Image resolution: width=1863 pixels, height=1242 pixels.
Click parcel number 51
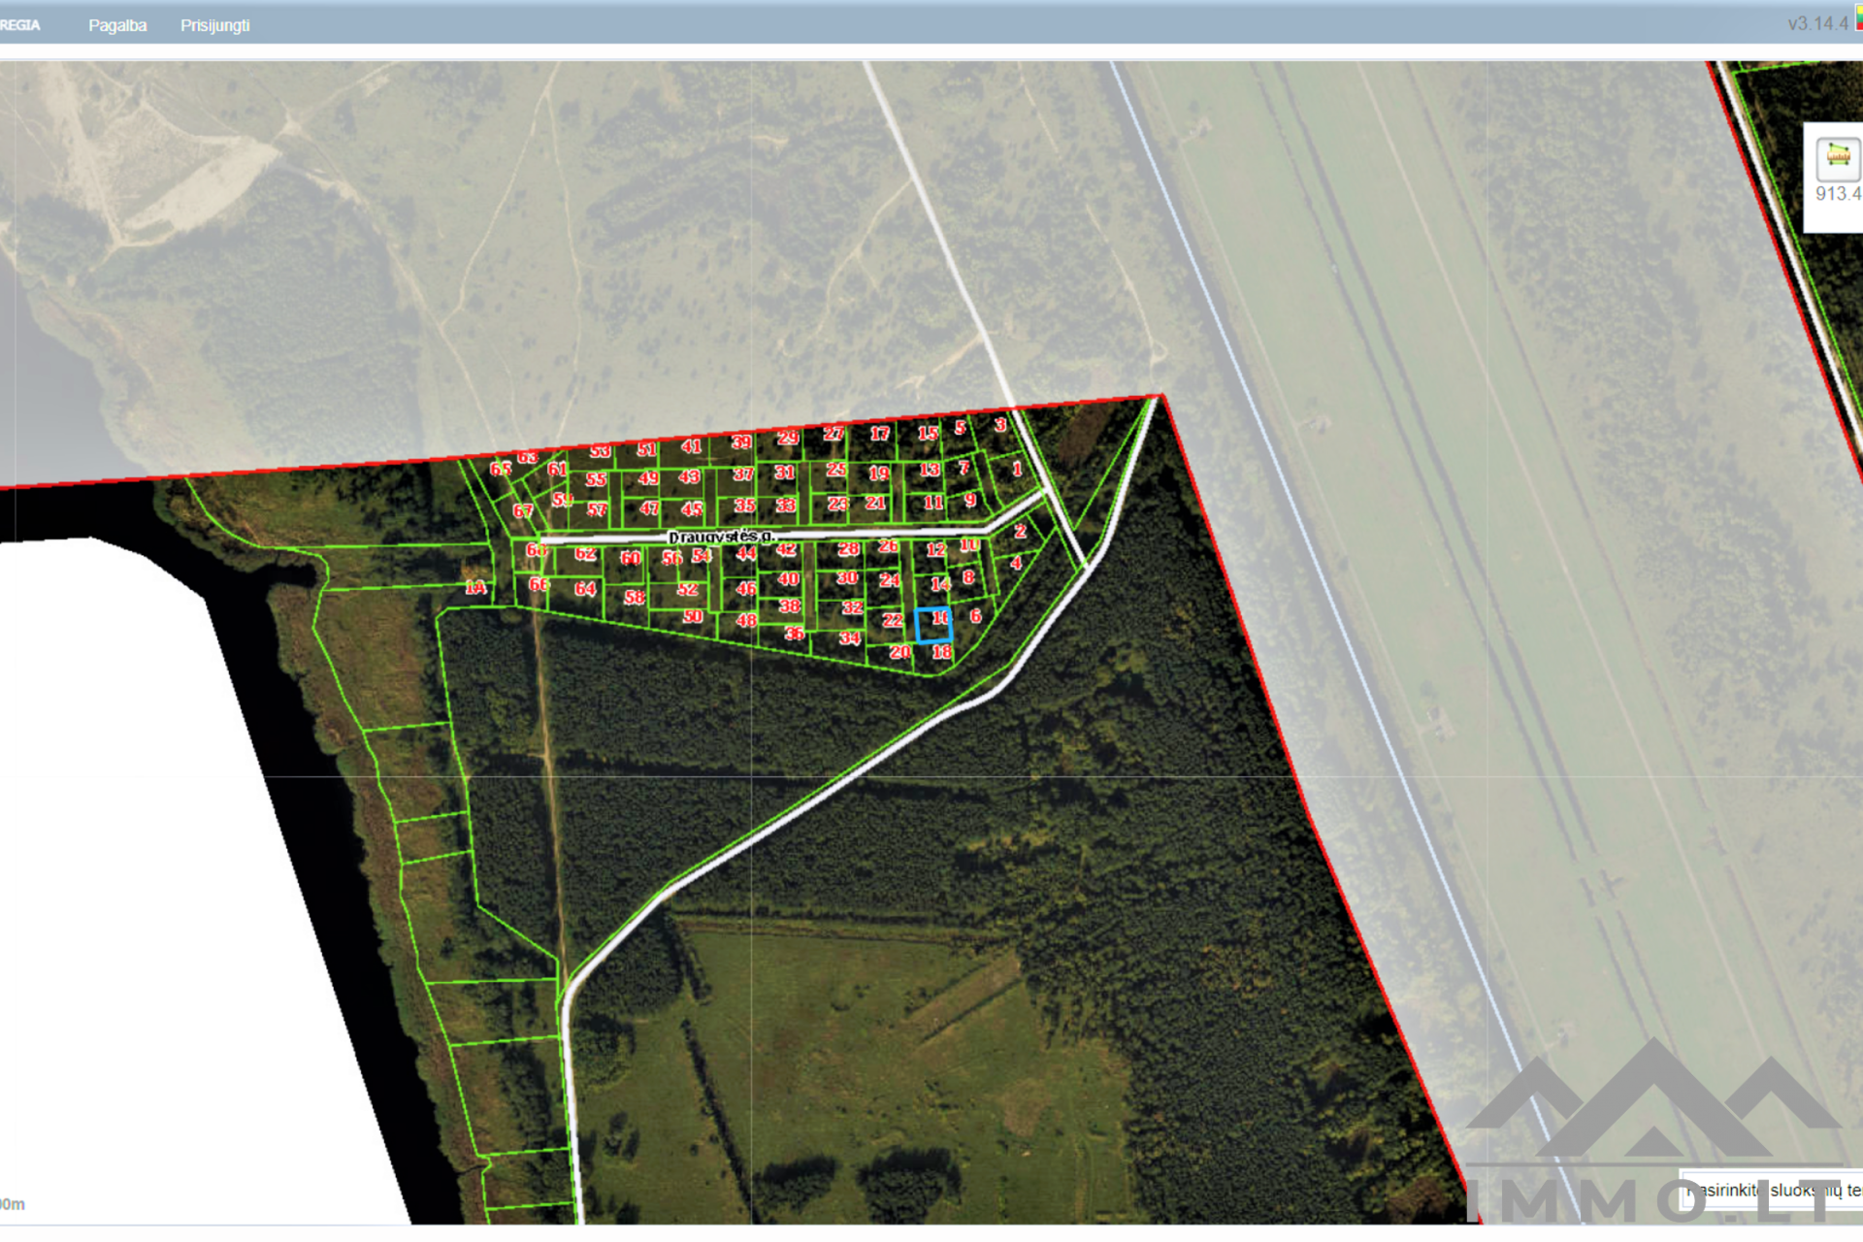tap(647, 449)
